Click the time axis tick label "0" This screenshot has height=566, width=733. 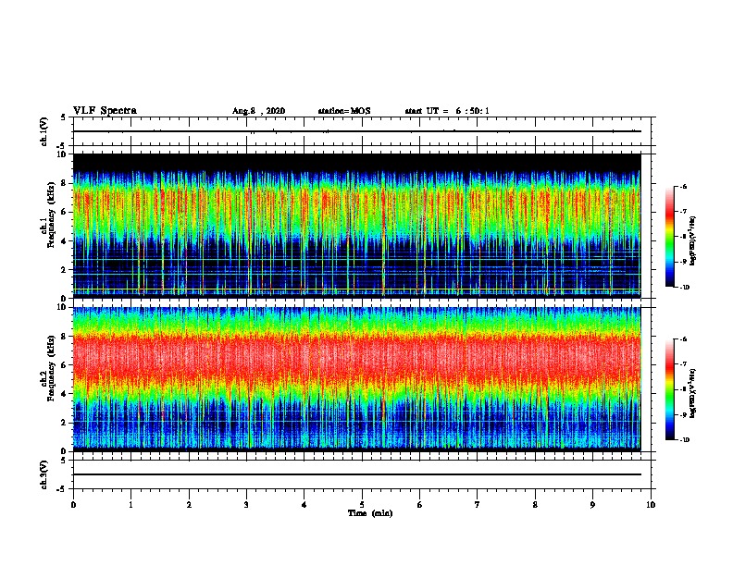pos(73,505)
